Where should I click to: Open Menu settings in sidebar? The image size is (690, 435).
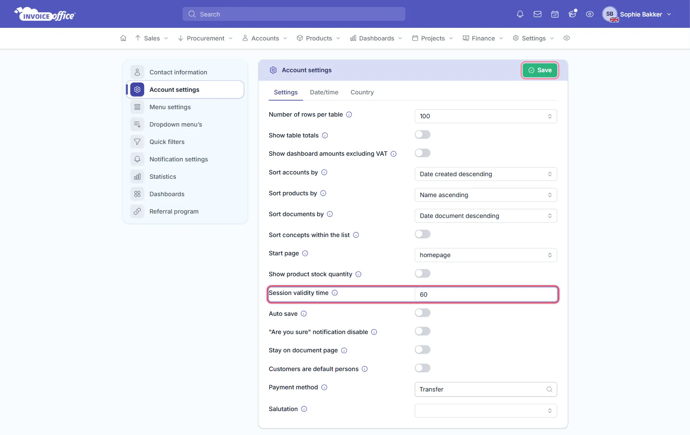click(x=185, y=107)
